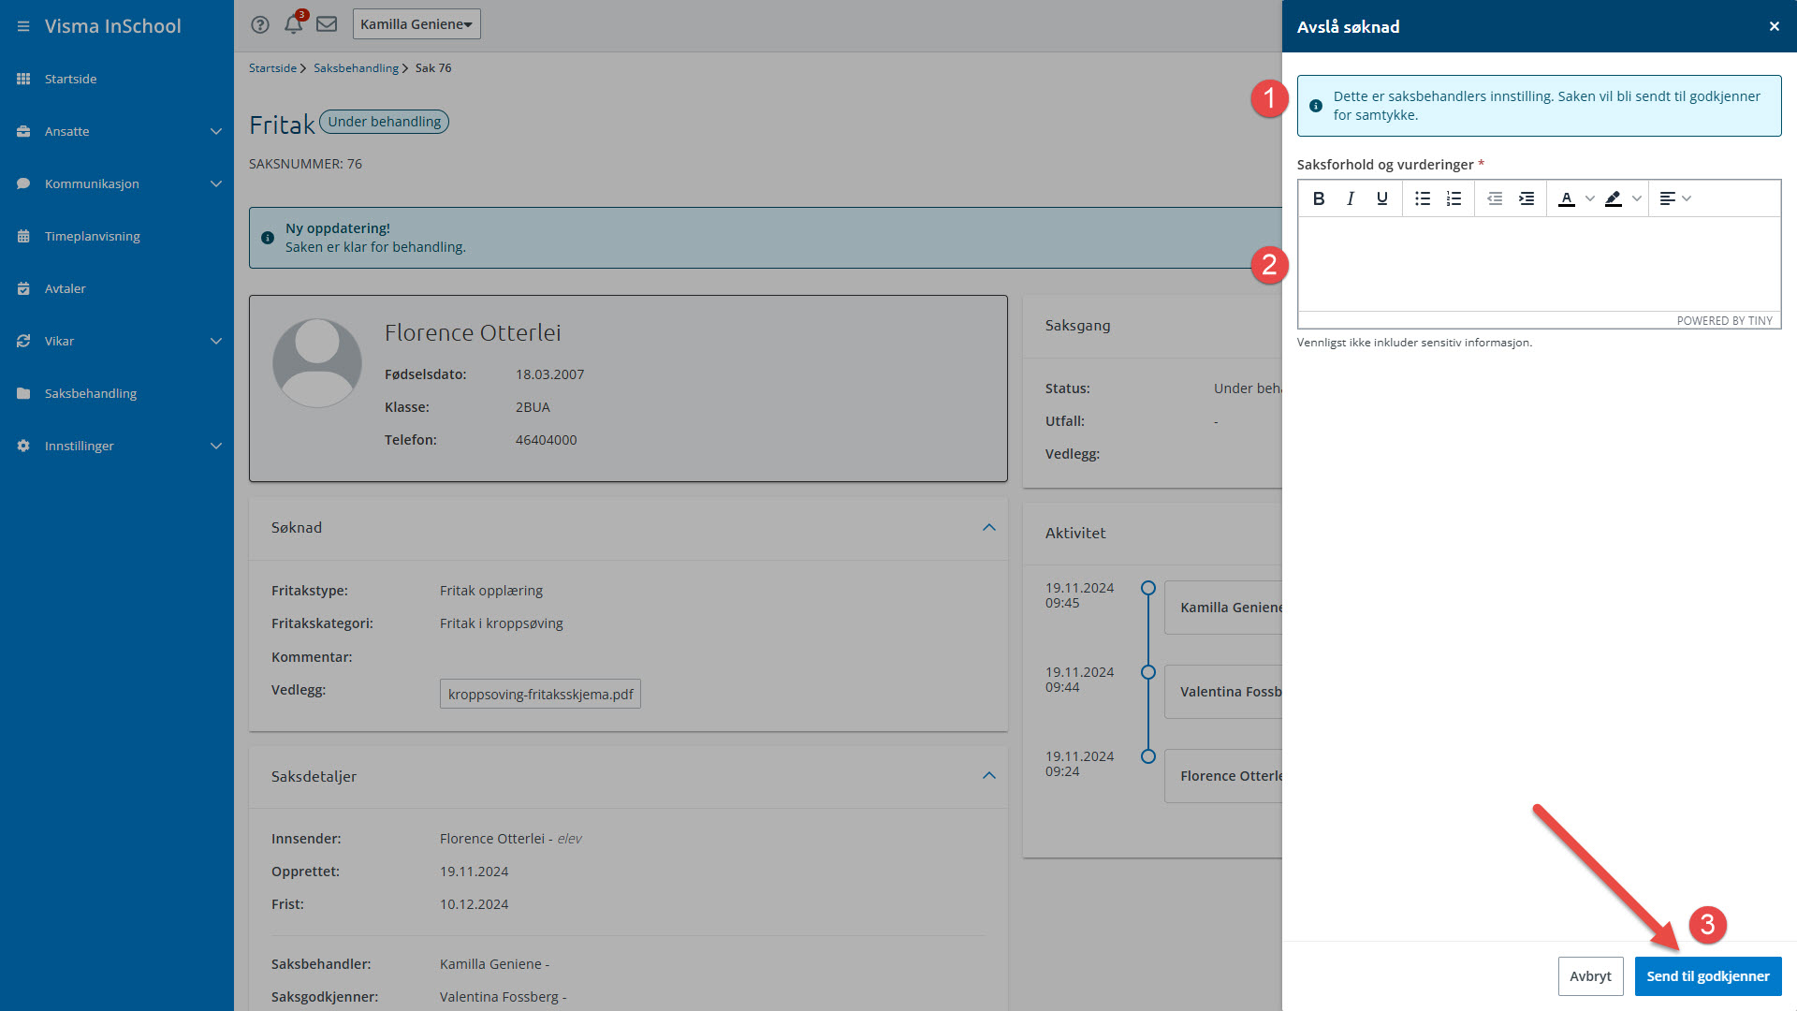Insert numbered list in editor
The image size is (1797, 1011).
(x=1454, y=198)
